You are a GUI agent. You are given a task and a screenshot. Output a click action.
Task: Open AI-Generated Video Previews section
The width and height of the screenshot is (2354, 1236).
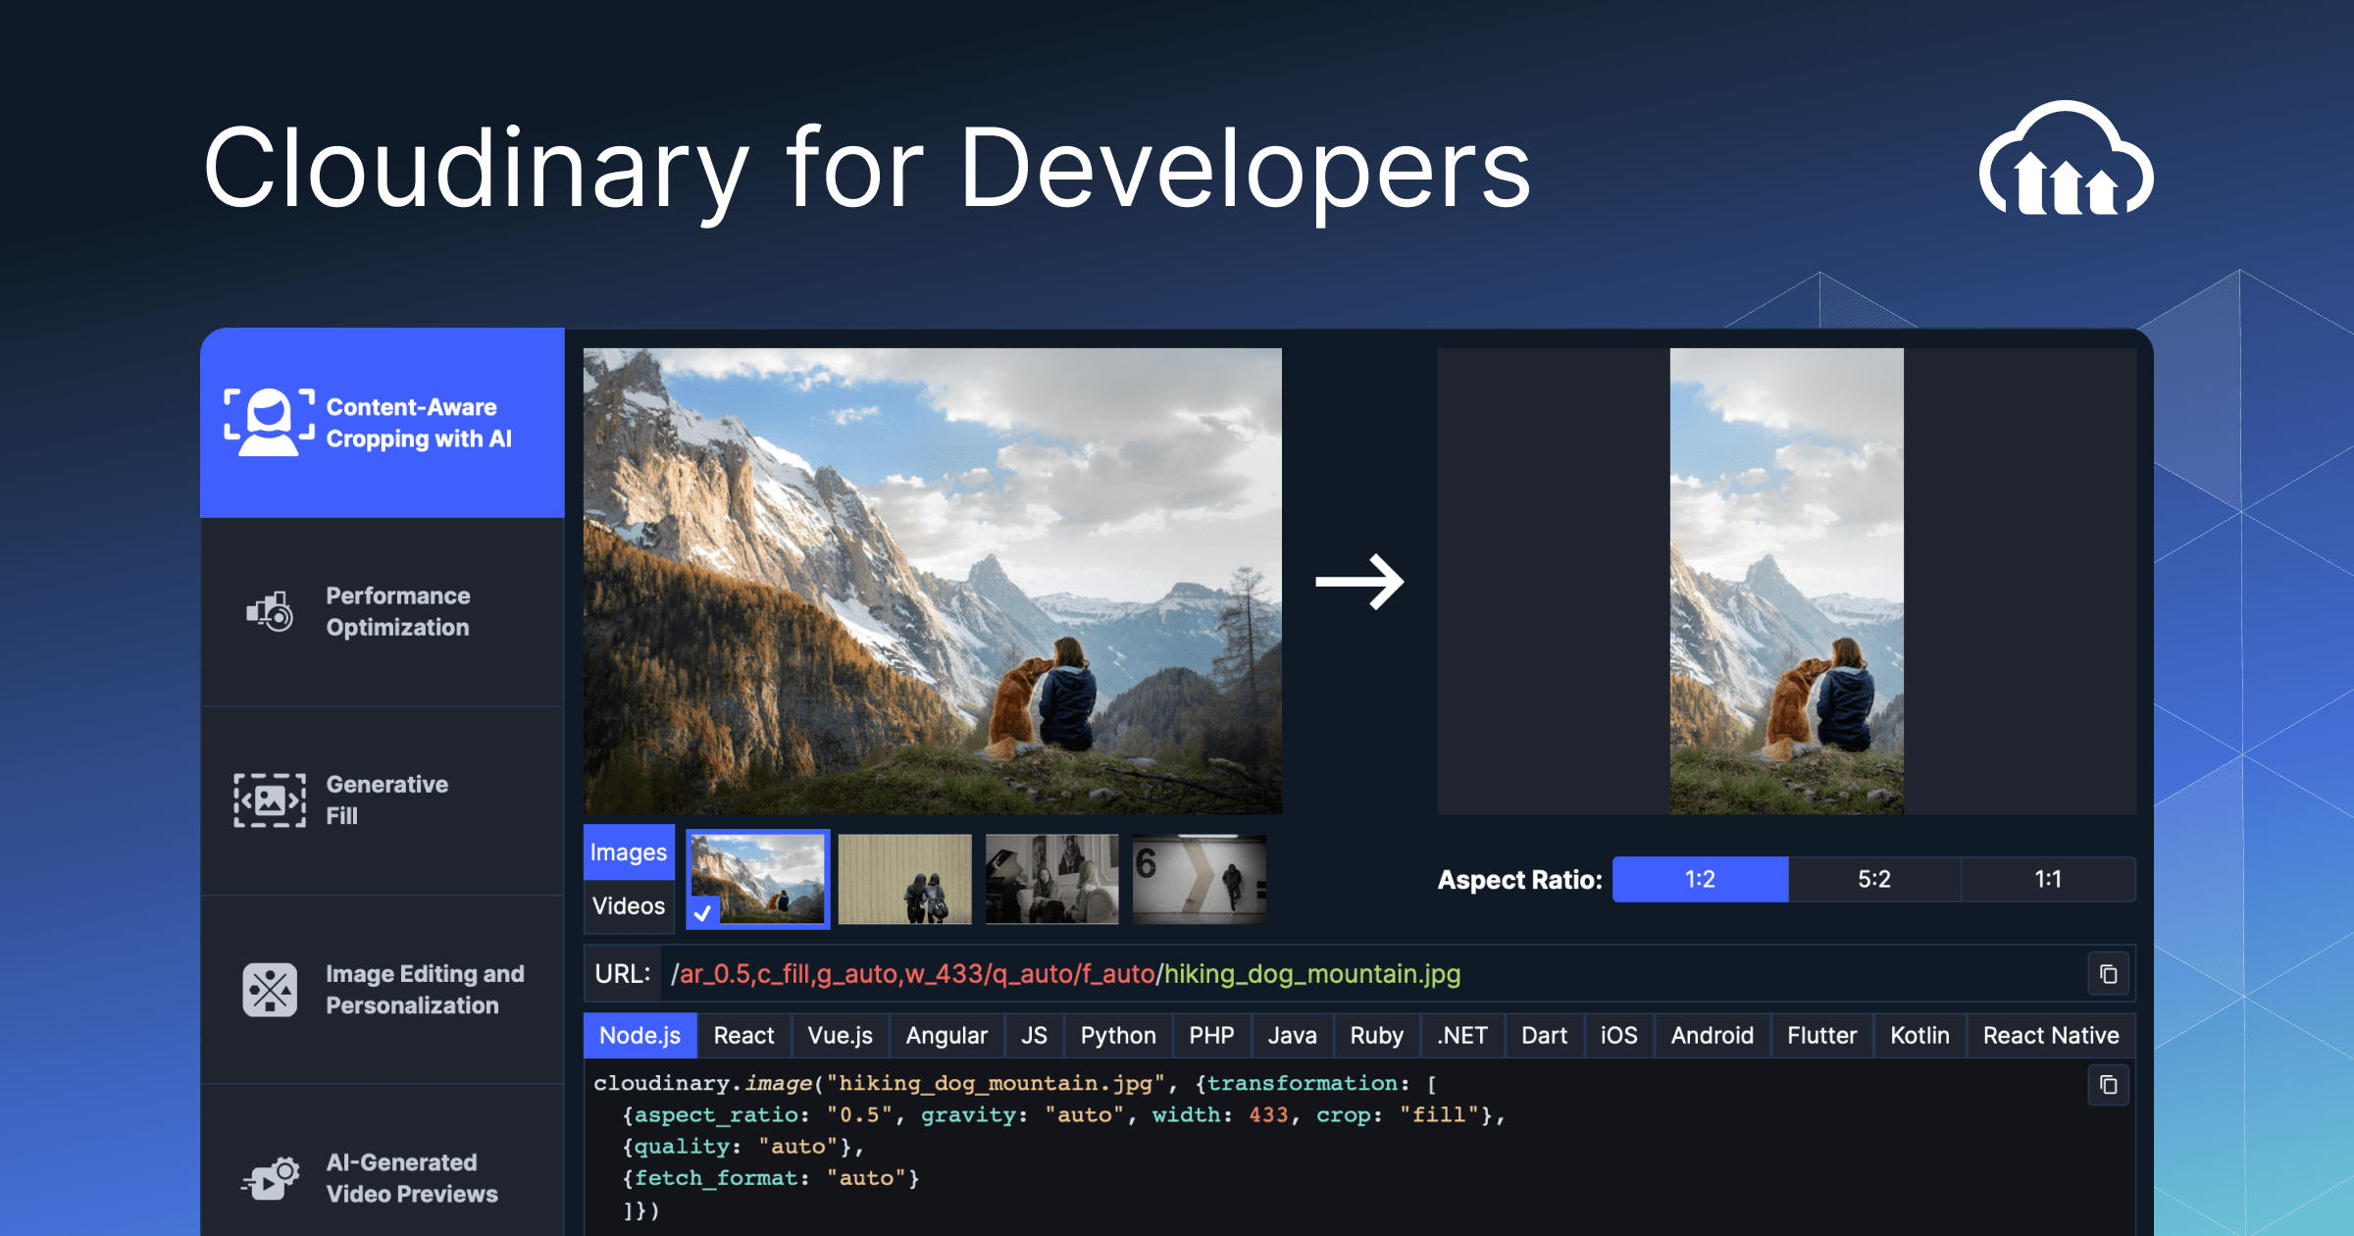point(383,1162)
